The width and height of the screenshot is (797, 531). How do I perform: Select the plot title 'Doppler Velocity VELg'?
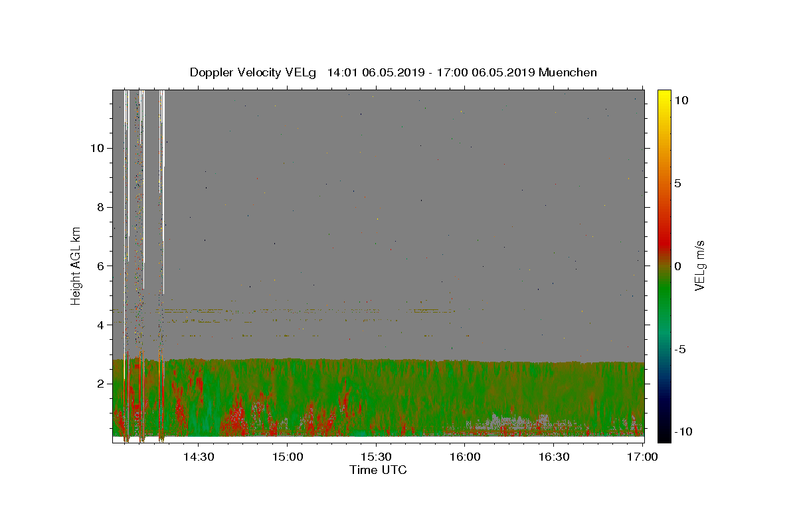tap(253, 72)
